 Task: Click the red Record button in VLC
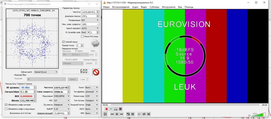click(x=106, y=109)
